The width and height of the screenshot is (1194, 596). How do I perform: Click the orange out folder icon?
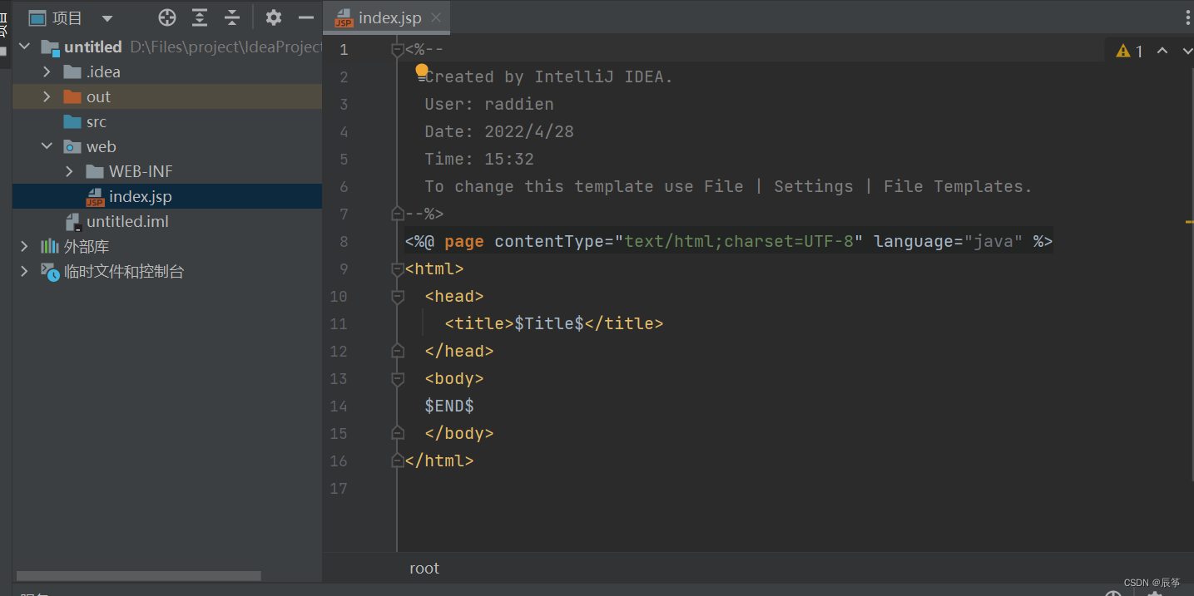[x=72, y=96]
